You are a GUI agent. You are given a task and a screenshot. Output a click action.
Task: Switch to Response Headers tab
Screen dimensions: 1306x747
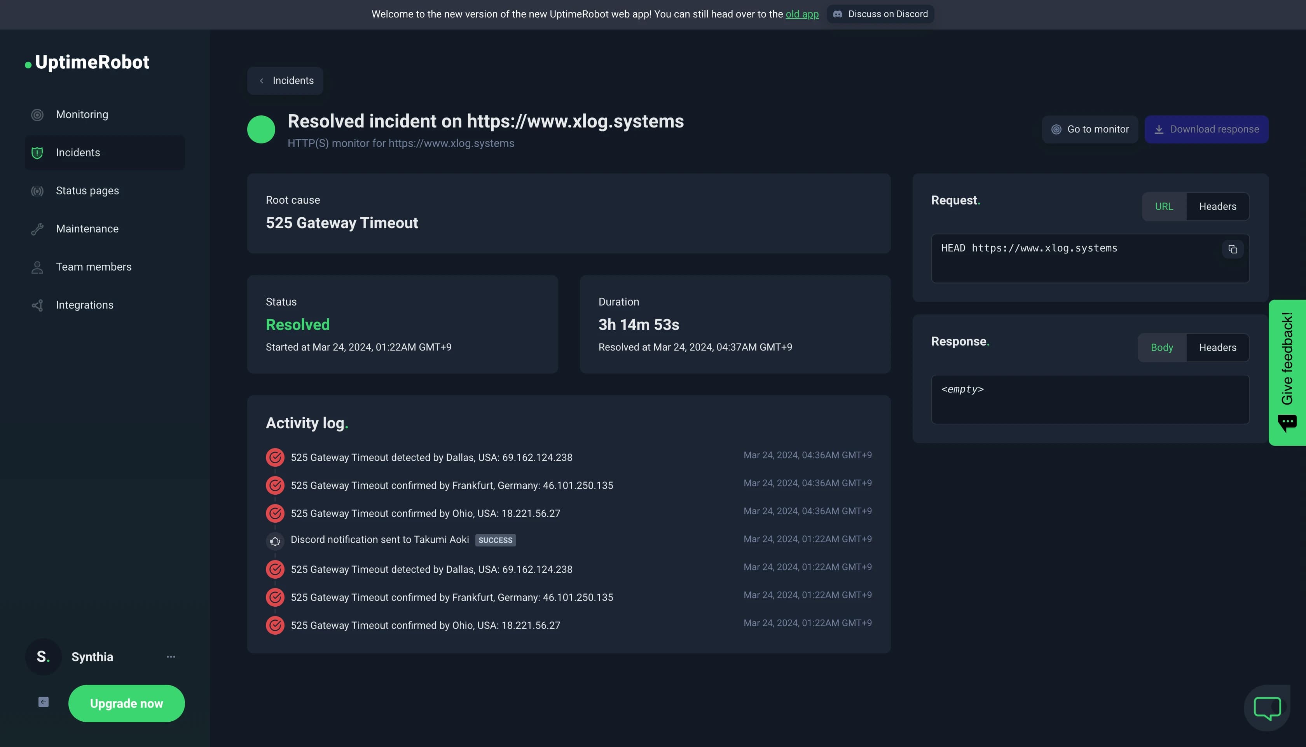click(x=1217, y=347)
